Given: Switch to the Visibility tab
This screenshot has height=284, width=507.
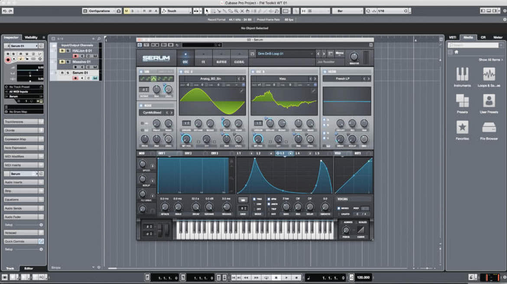Looking at the screenshot, I should [31, 38].
